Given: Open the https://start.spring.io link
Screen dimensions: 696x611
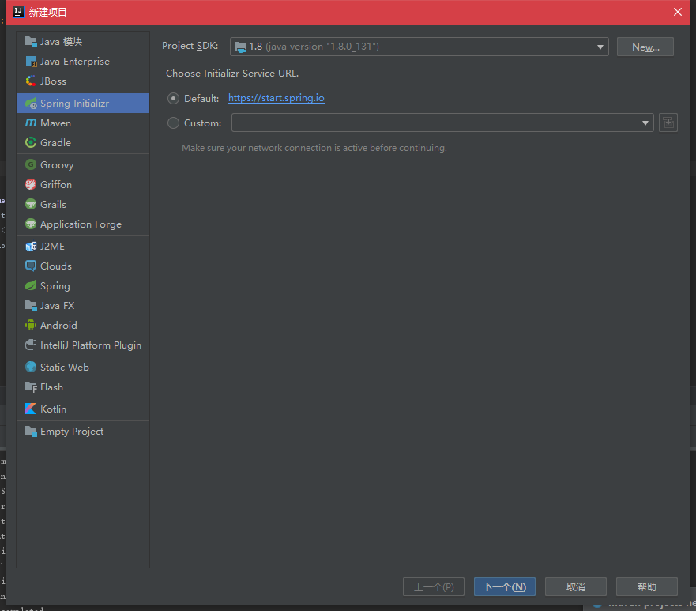Looking at the screenshot, I should 276,98.
